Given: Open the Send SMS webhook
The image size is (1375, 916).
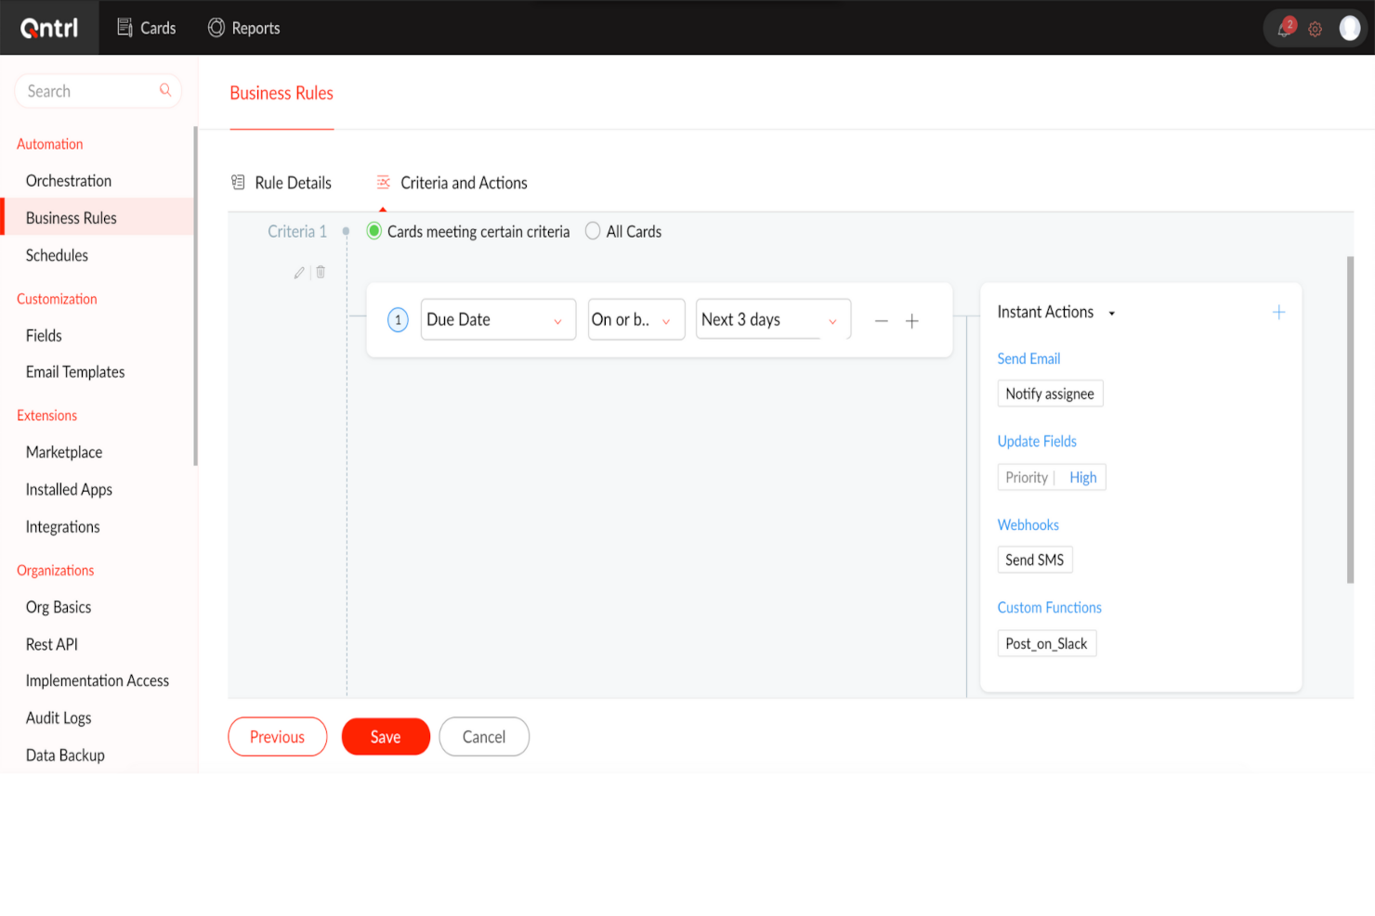Looking at the screenshot, I should pyautogui.click(x=1035, y=560).
